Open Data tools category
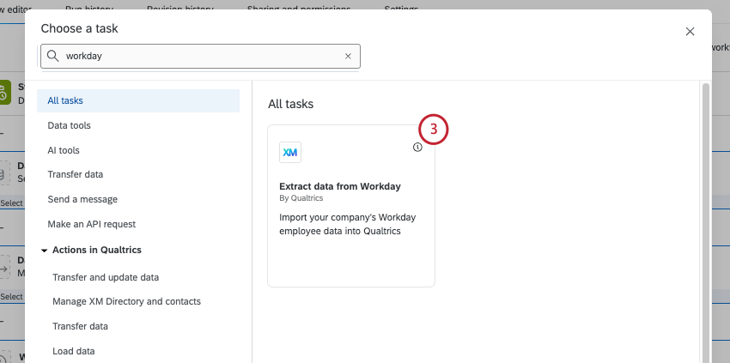This screenshot has width=730, height=363. coord(69,125)
